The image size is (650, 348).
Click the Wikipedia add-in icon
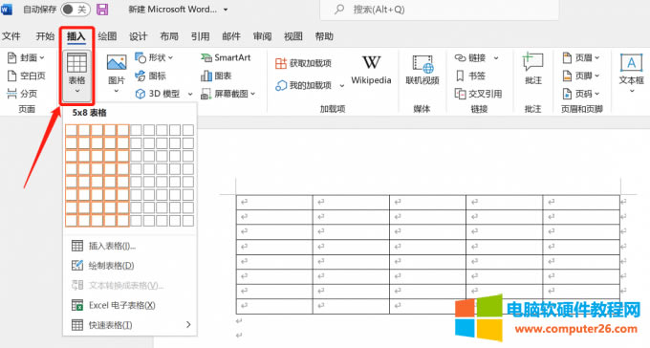(x=371, y=63)
